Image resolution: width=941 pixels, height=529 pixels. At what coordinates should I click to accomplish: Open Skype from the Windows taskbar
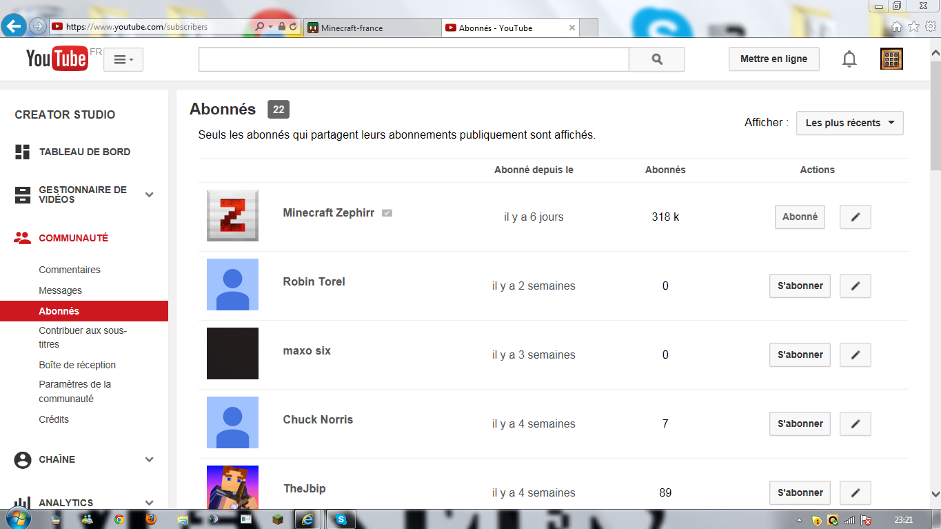pyautogui.click(x=341, y=519)
